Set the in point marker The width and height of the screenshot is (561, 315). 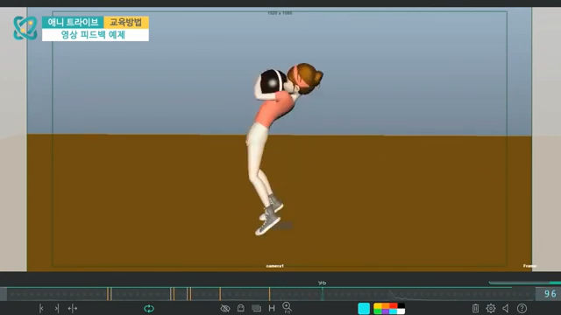(x=41, y=308)
